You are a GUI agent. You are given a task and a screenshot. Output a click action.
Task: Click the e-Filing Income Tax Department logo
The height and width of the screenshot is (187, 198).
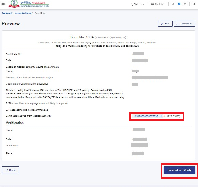29,4
